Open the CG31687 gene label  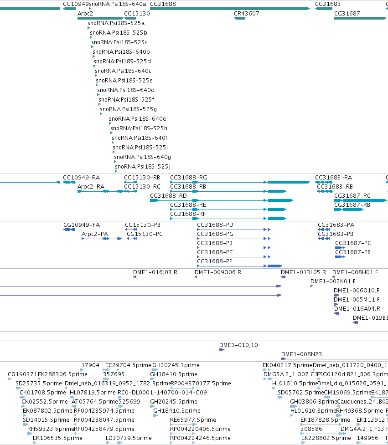tap(347, 13)
